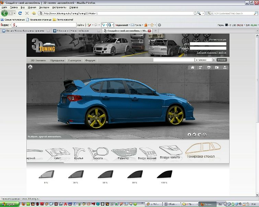Start auto-rotation with the play control
This screenshot has width=259, height=207.
tap(189, 135)
